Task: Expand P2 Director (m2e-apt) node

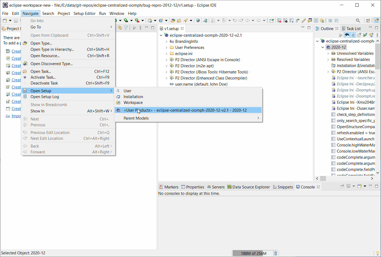Action: 166,66
